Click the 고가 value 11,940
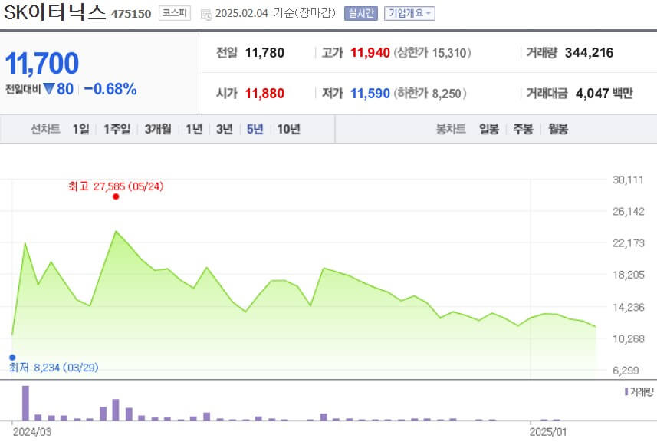Screen dimensions: 657x442 pos(370,53)
